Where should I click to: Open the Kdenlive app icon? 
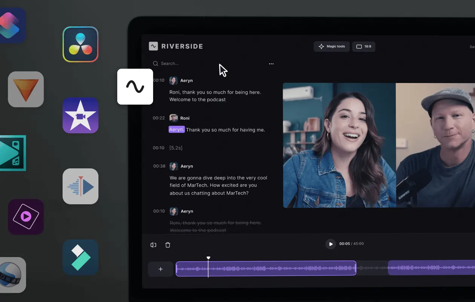click(80, 186)
